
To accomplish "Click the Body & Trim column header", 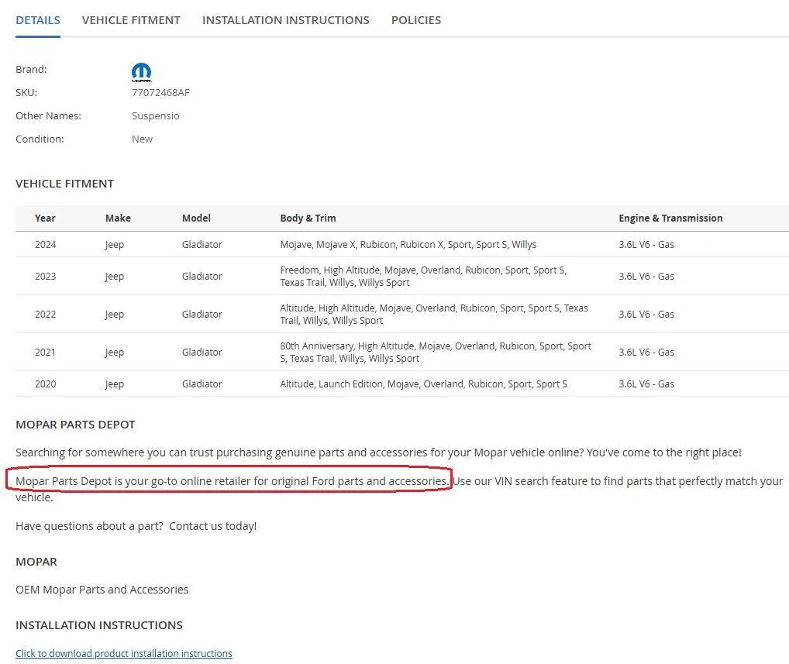I will [308, 218].
